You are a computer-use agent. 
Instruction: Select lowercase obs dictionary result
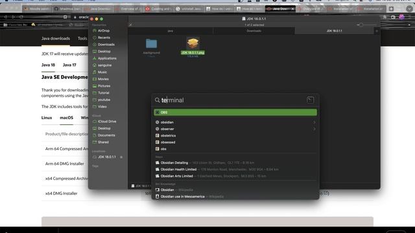point(235,149)
